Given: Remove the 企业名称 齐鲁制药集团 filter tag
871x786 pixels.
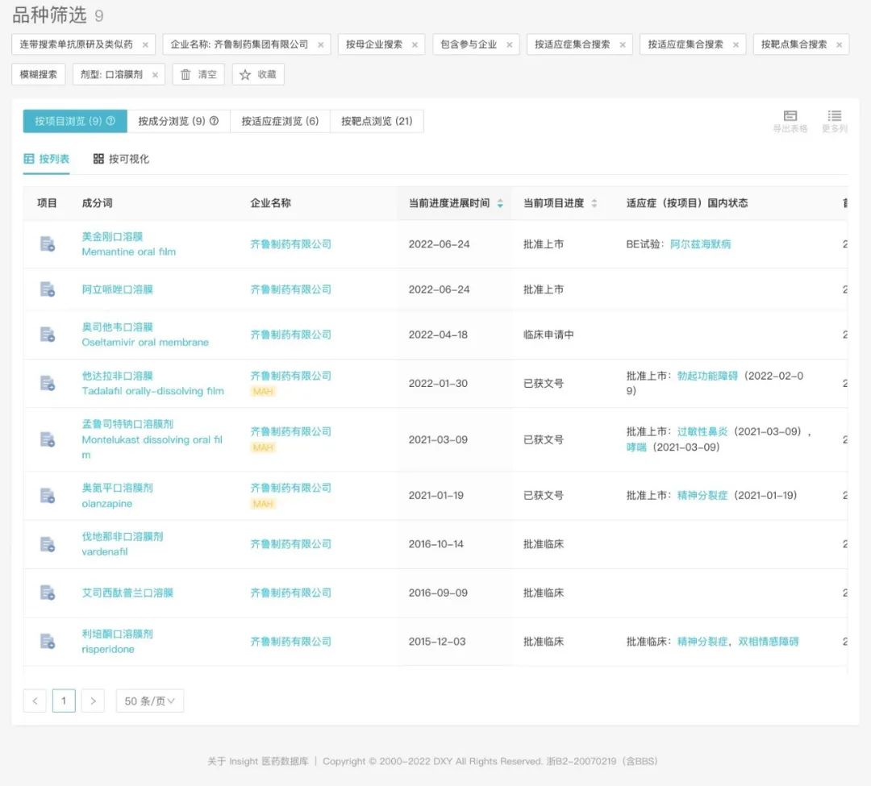Looking at the screenshot, I should point(320,45).
